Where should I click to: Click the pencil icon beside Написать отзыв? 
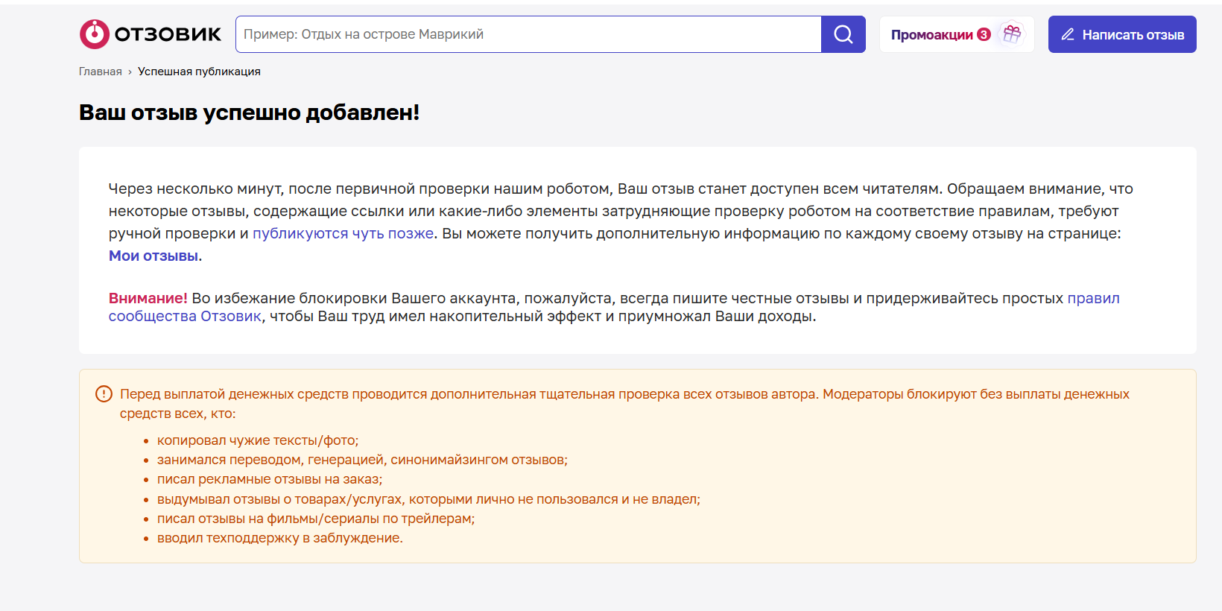(1068, 34)
